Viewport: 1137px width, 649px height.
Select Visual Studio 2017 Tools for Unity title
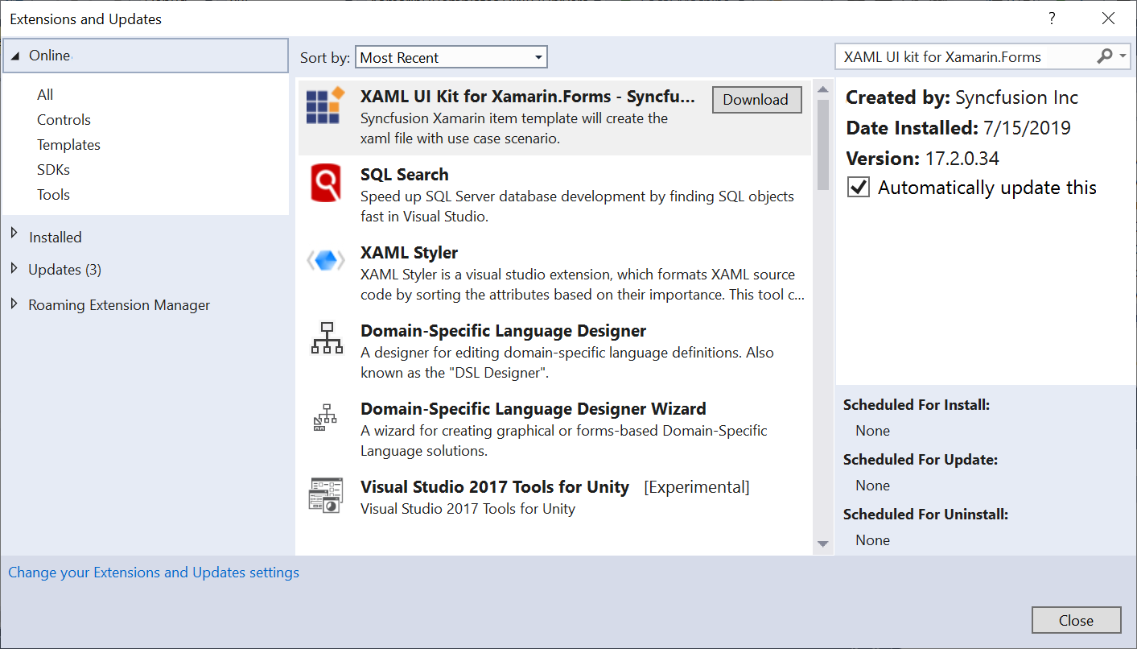[494, 487]
